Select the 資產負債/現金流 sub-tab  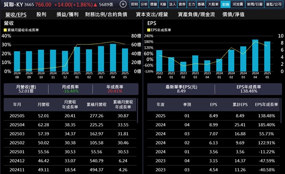197,15
